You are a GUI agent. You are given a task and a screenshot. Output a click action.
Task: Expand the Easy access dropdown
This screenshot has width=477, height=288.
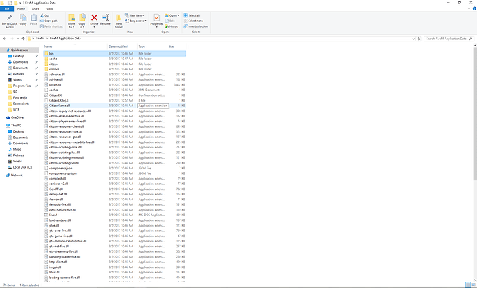coord(135,21)
